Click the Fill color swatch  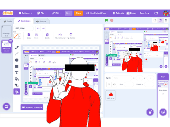16,36
